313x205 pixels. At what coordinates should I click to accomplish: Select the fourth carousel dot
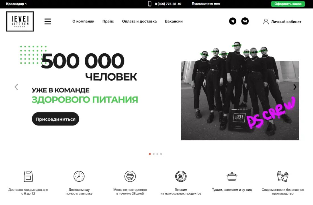click(x=161, y=154)
